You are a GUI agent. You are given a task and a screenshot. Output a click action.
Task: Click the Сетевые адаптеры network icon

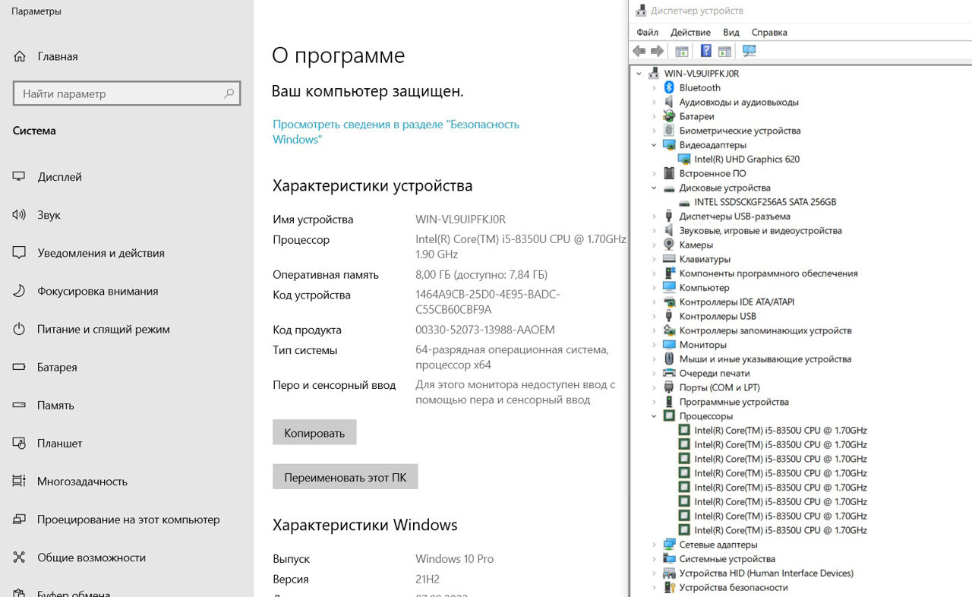[669, 545]
